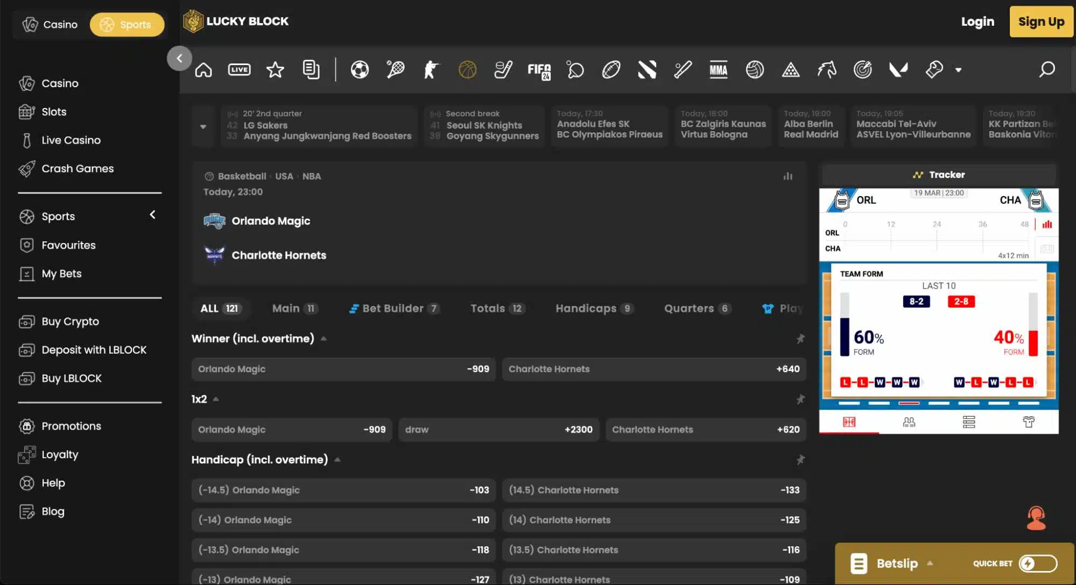Switch to the Main markets tab
1076x585 pixels.
point(295,309)
